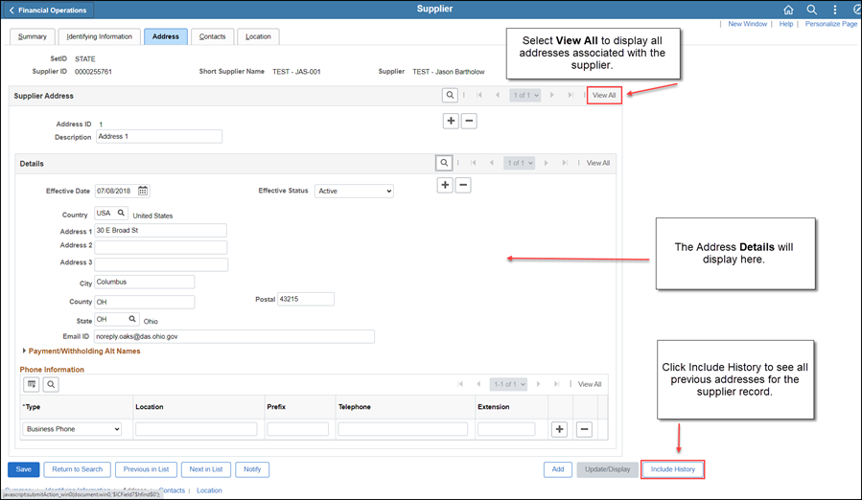Open the Effective Date calendar picker
The image size is (862, 500).
point(143,191)
